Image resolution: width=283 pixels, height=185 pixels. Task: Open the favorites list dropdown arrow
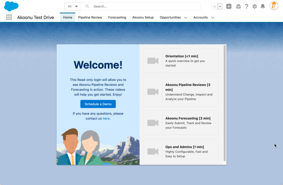pos(220,6)
